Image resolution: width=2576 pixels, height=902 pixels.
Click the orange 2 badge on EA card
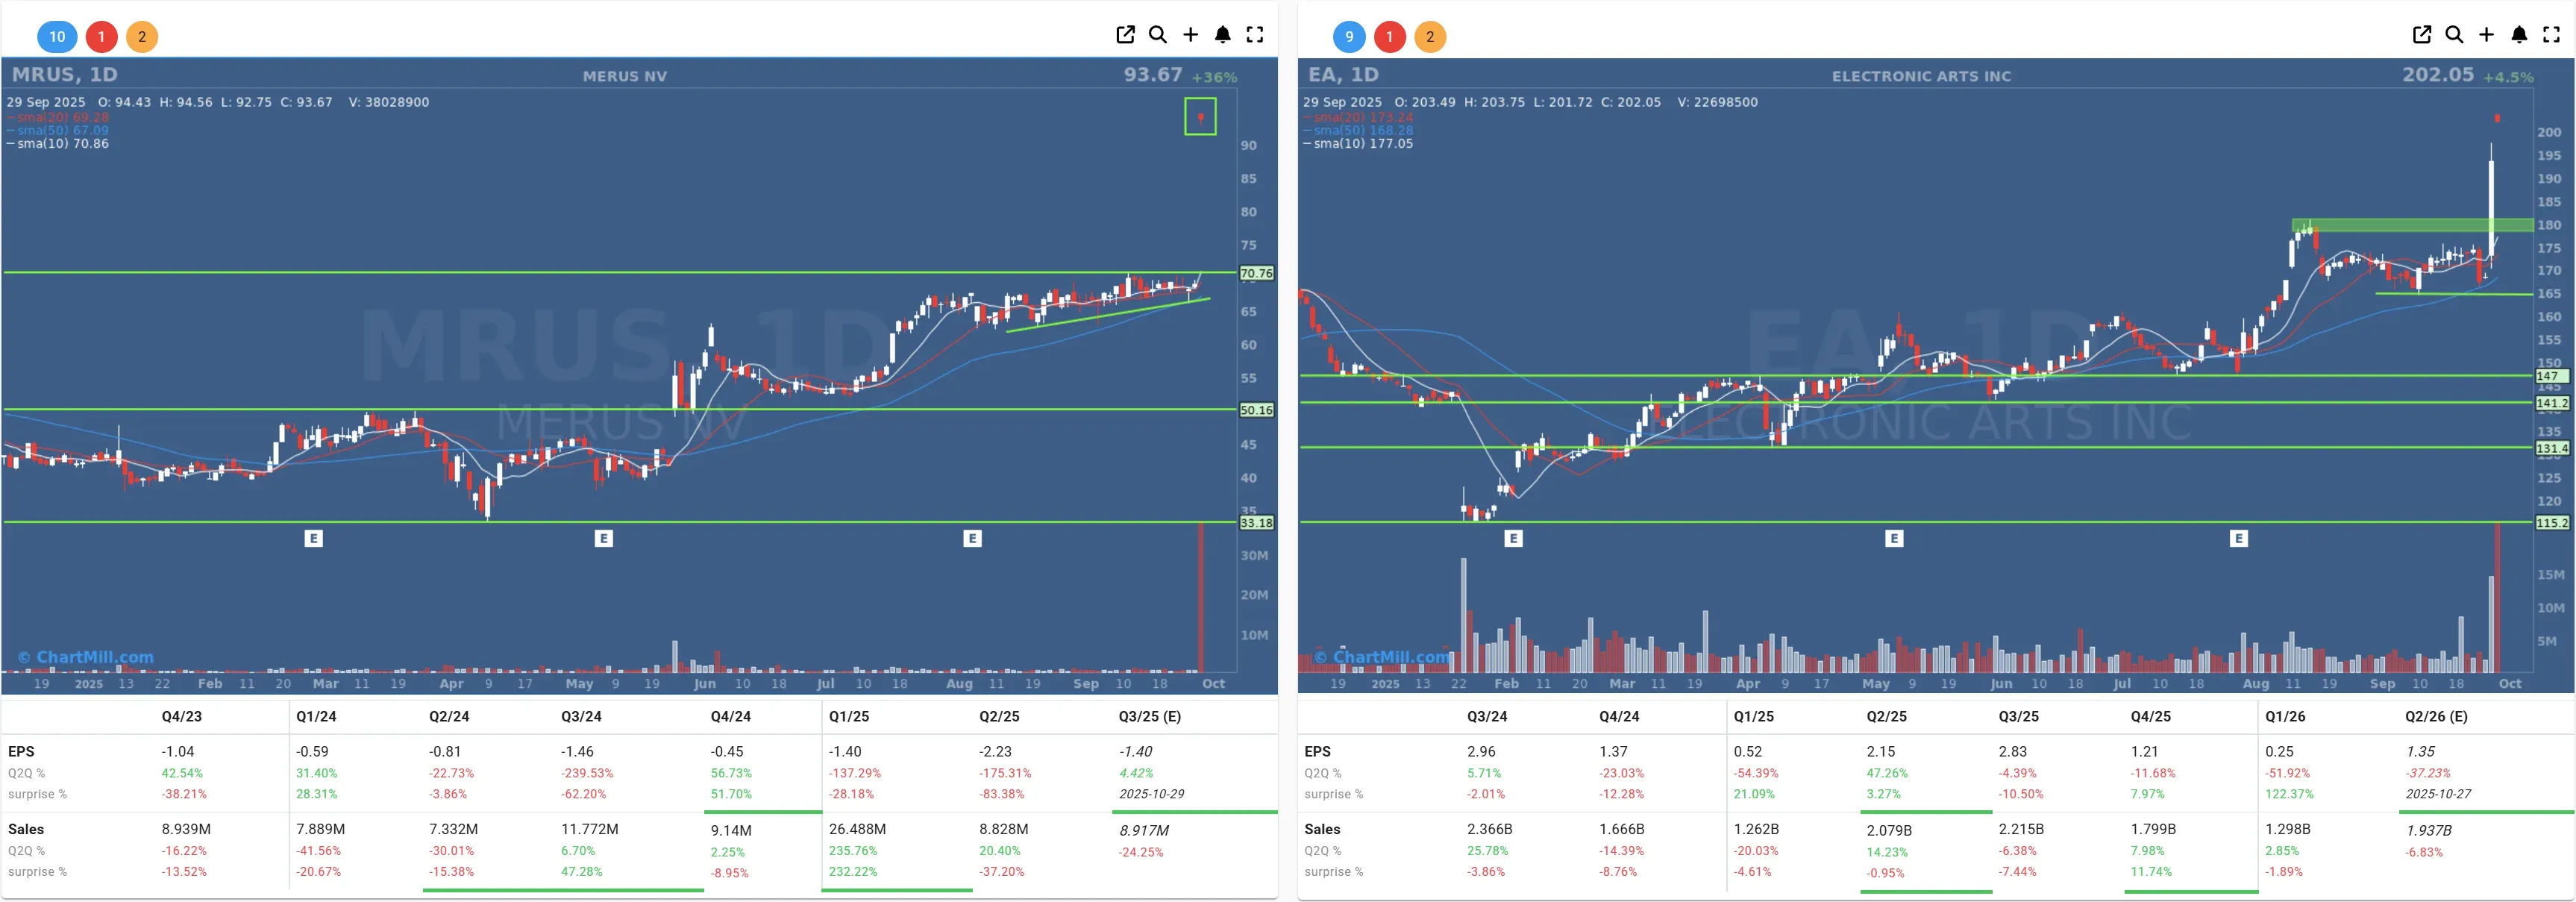[x=1430, y=37]
